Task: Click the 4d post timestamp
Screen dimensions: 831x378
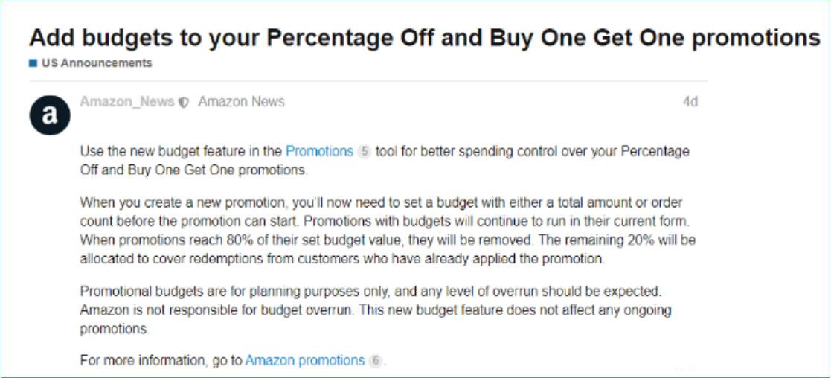Action: (x=690, y=102)
